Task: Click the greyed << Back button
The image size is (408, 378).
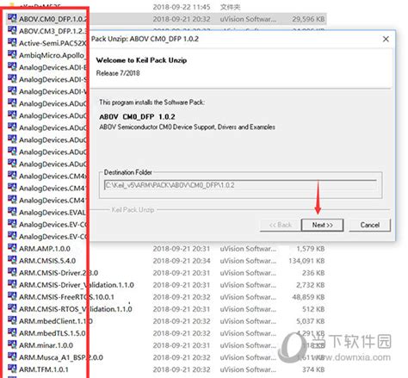Action: tap(281, 225)
